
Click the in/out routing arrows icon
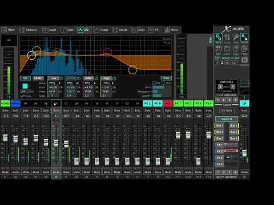[227, 38]
